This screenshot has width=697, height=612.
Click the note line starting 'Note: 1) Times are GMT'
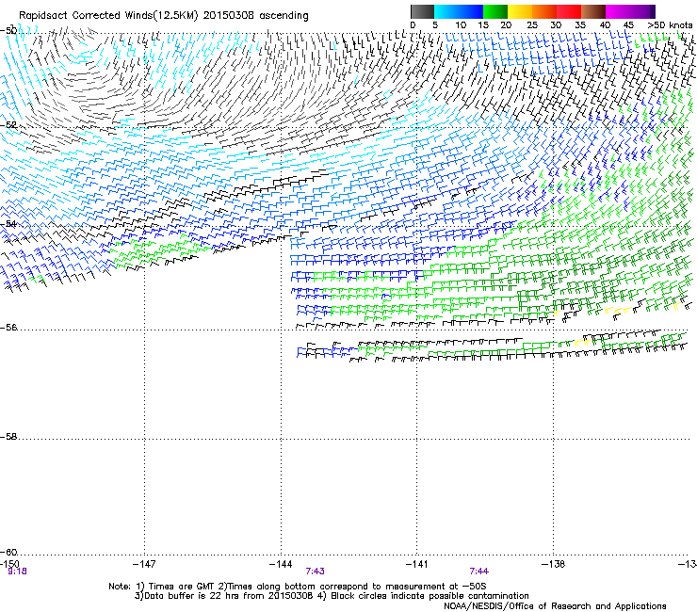(x=298, y=587)
